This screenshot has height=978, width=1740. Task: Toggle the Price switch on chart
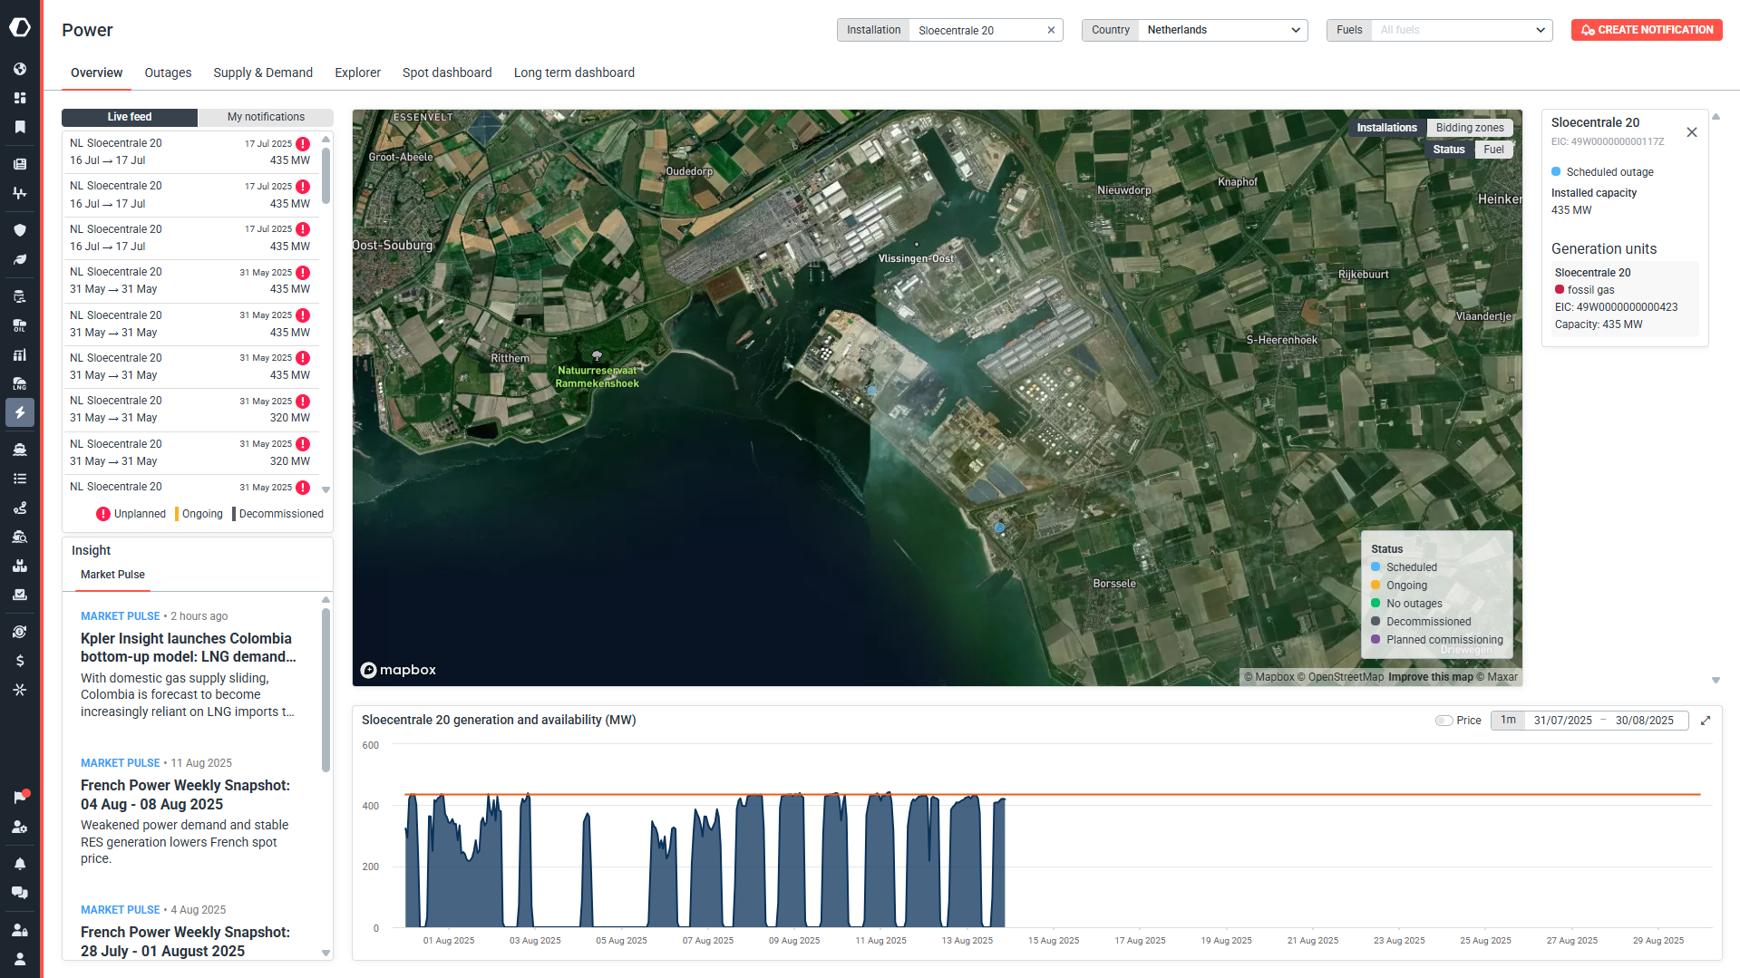[1444, 721]
